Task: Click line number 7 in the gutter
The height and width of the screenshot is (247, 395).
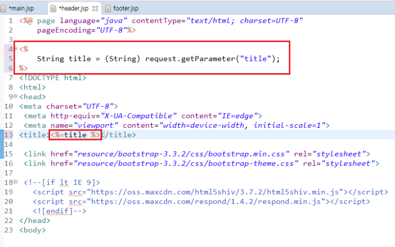Action: [10, 78]
